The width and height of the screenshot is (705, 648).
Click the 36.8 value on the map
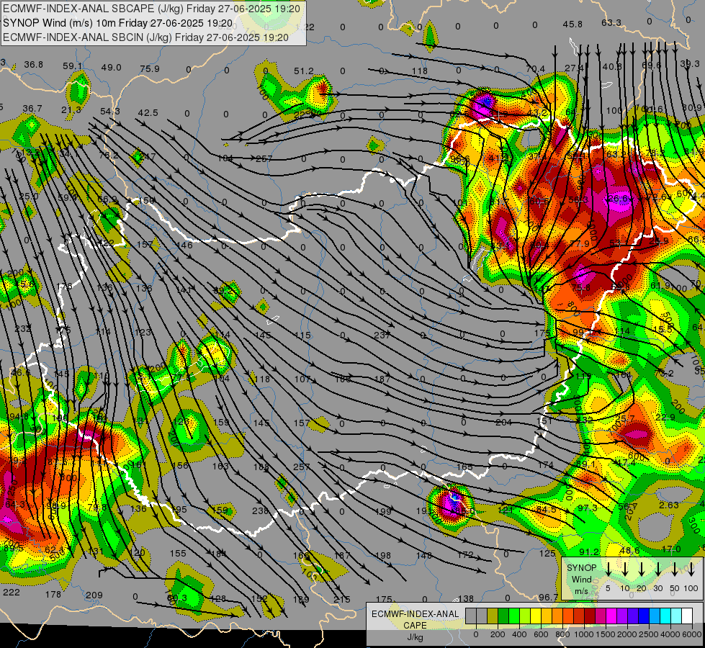tap(33, 65)
